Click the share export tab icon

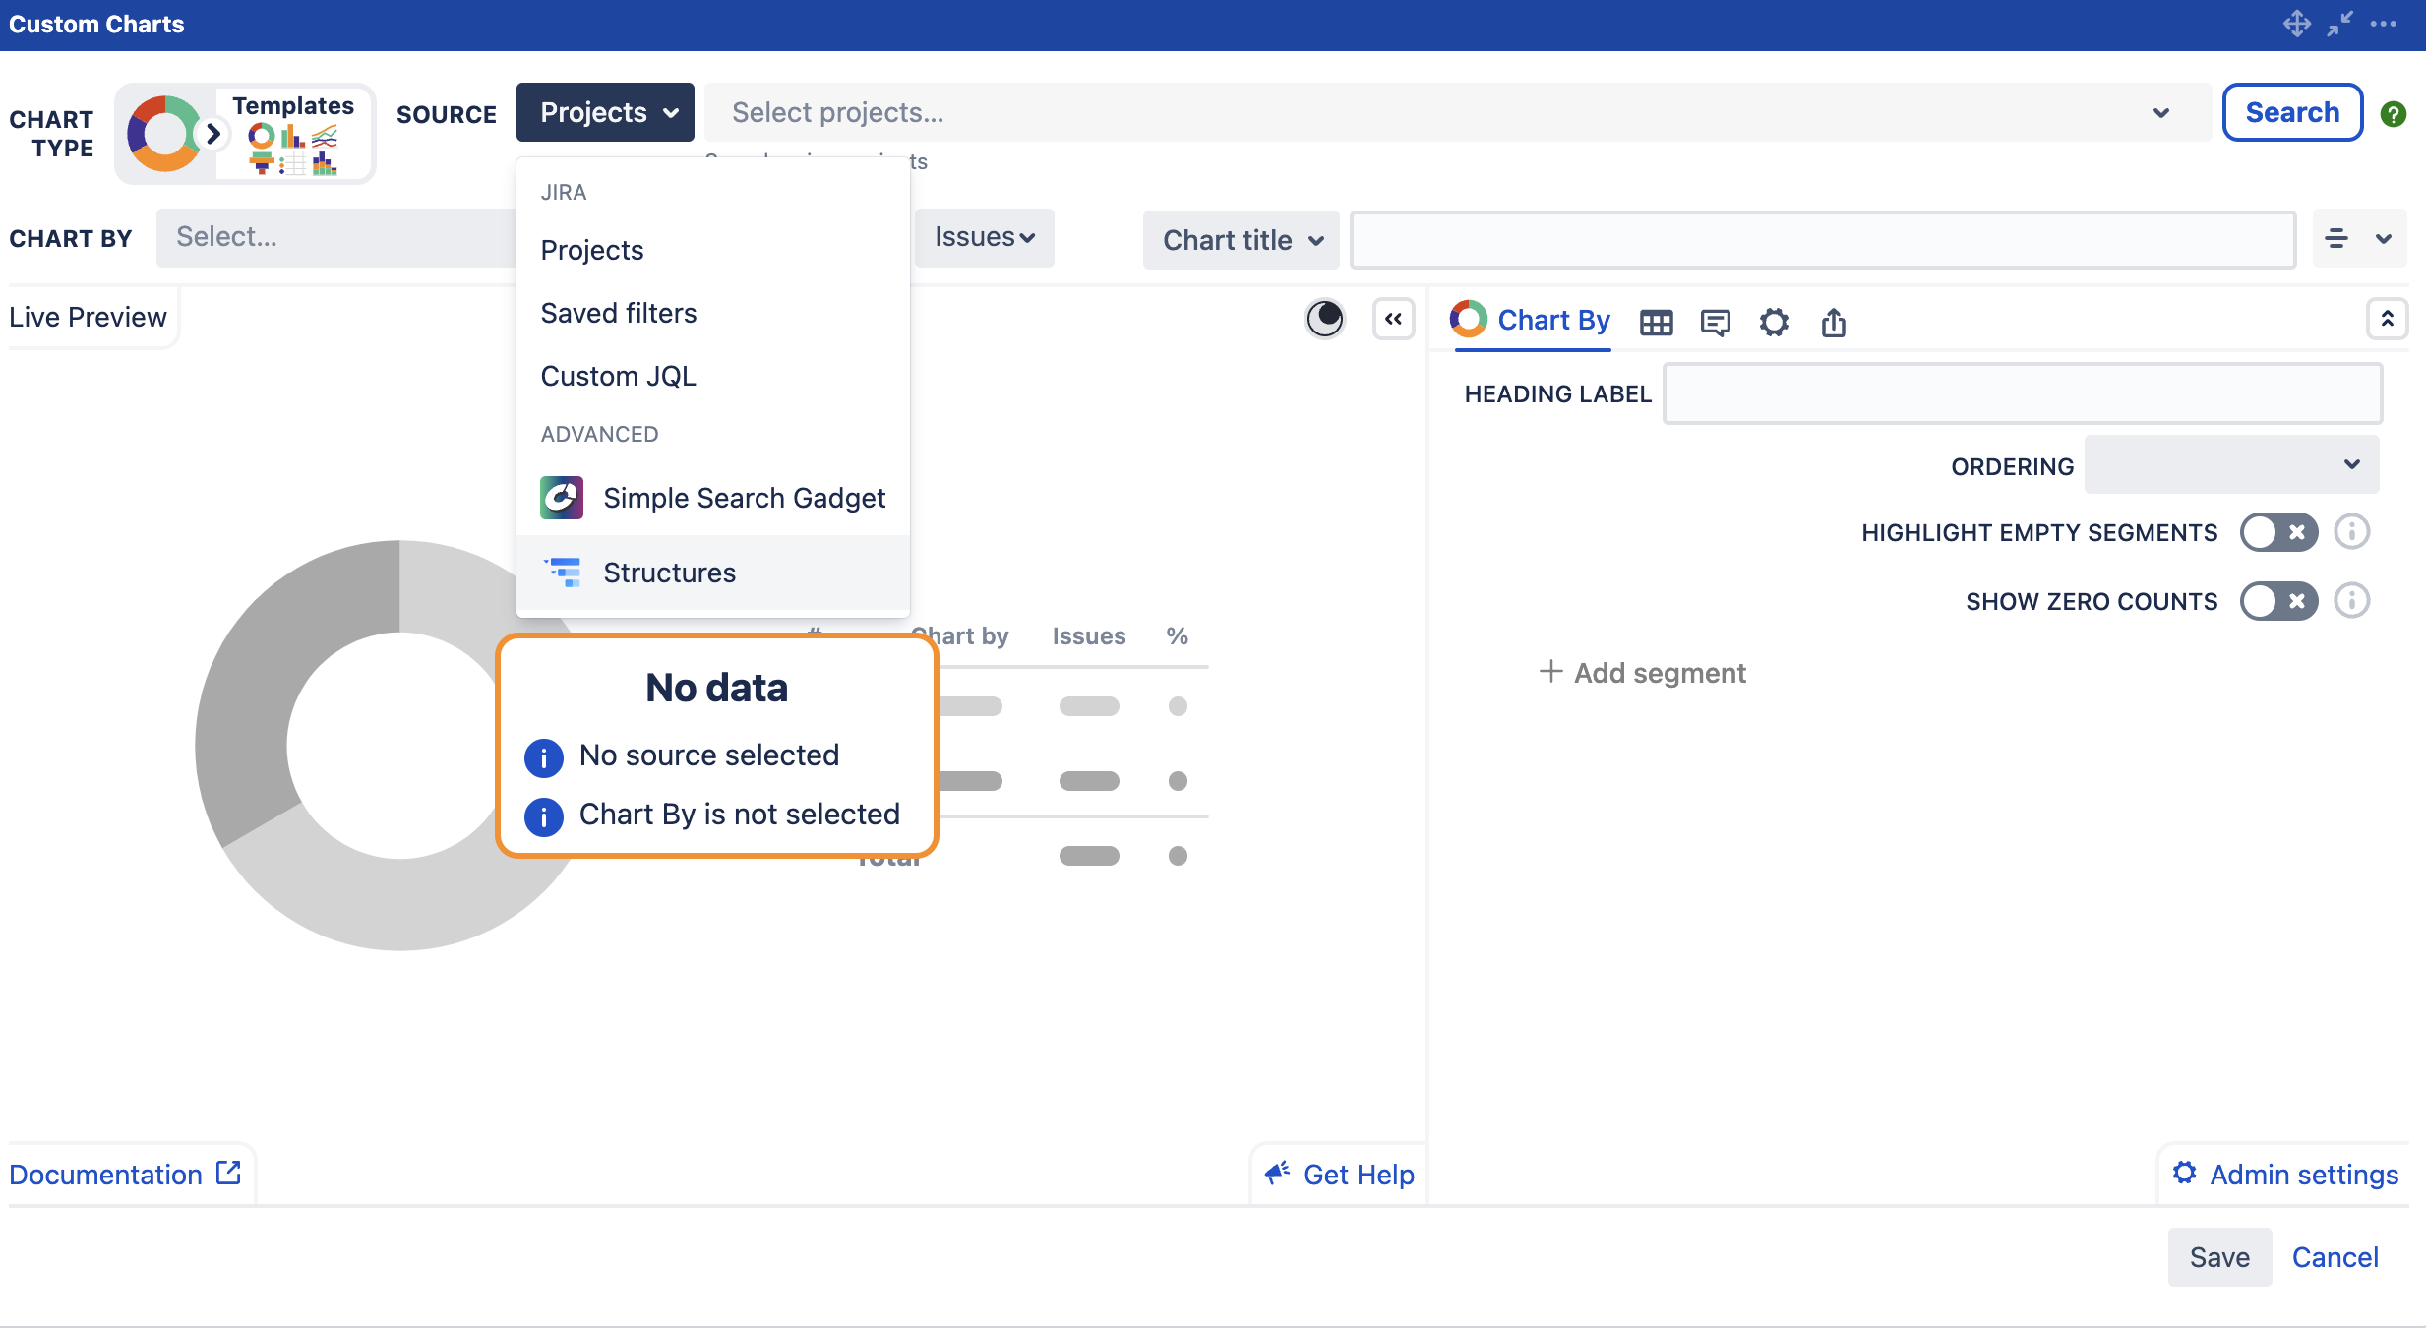point(1833,322)
